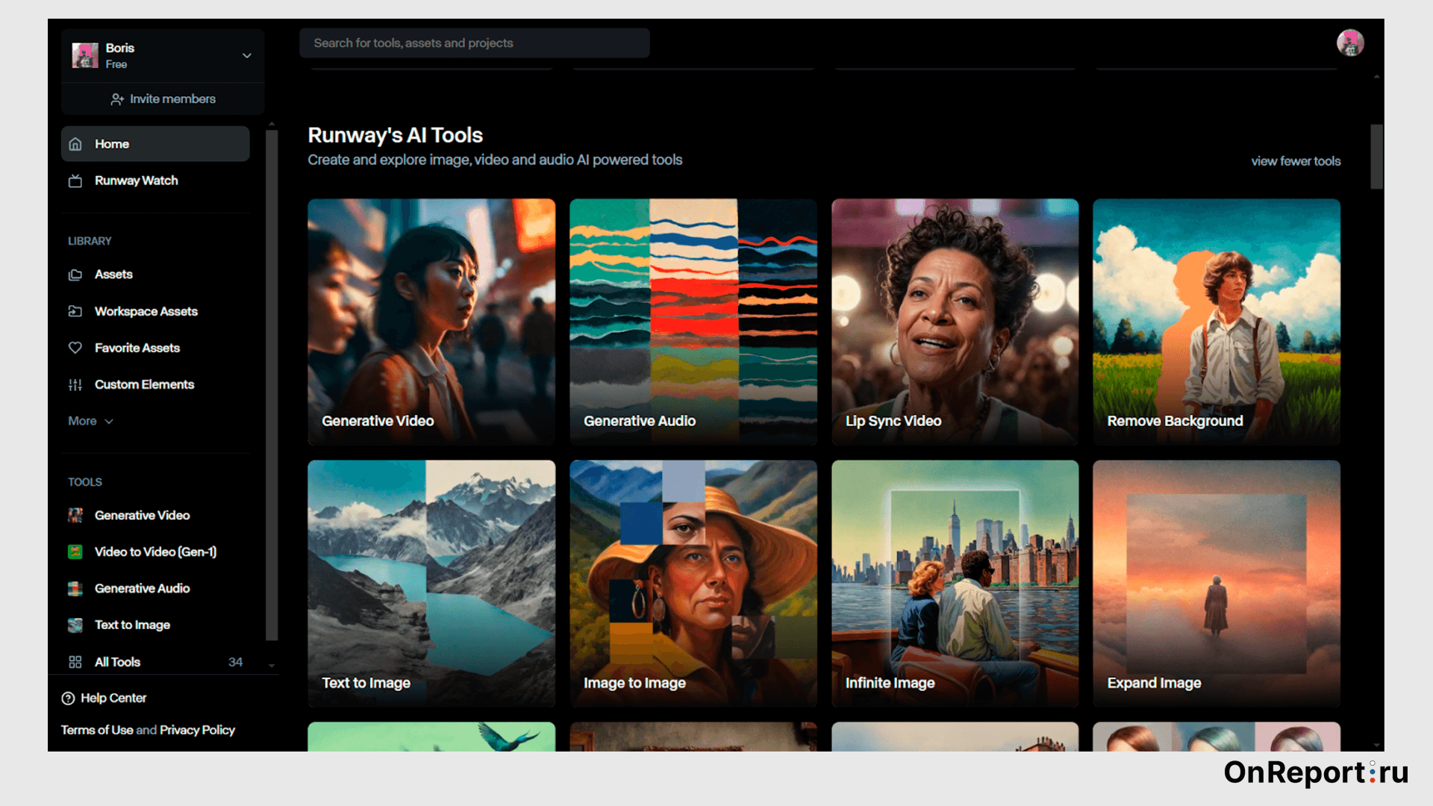Screen dimensions: 1433x806
Task: Open the Privacy Policy link
Action: pos(197,730)
